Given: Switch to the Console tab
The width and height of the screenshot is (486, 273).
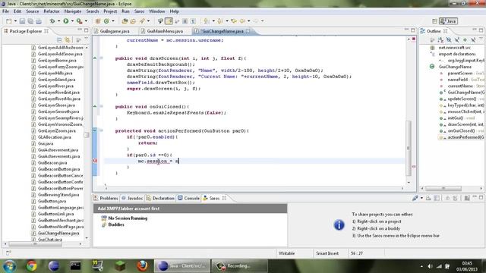Looking at the screenshot, I should [x=189, y=198].
